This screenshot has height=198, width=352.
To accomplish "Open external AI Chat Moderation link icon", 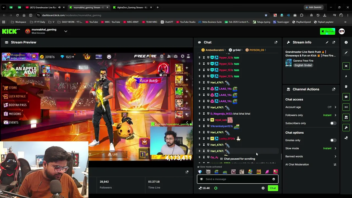I will tap(335, 164).
